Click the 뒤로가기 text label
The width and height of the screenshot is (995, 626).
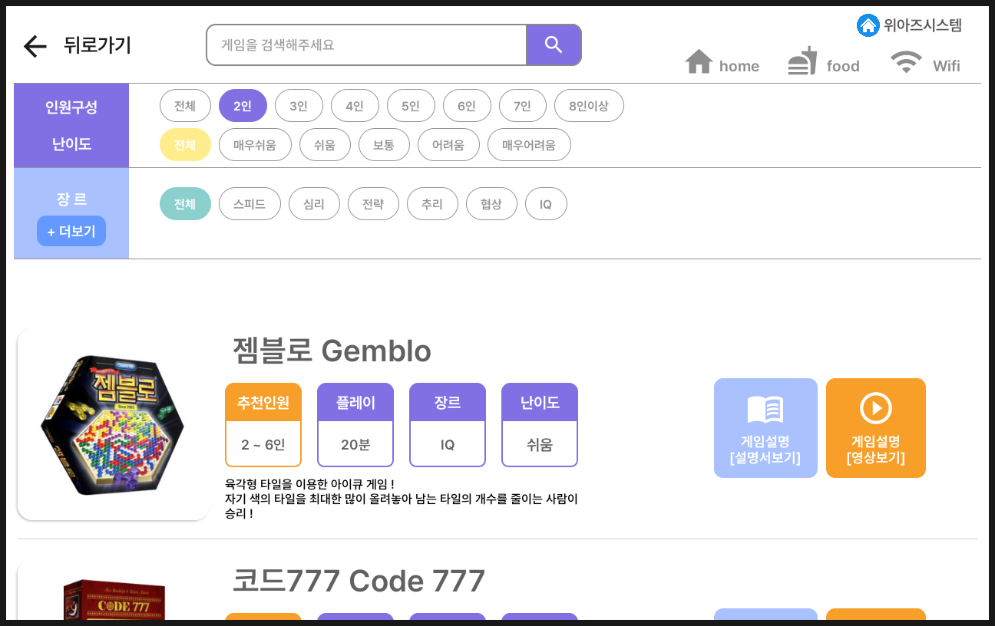98,46
